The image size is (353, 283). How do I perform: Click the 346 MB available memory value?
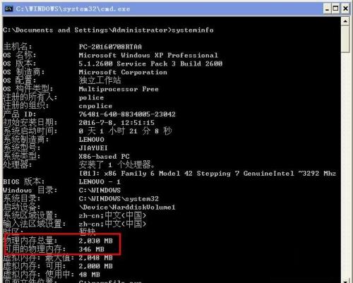tap(92, 249)
